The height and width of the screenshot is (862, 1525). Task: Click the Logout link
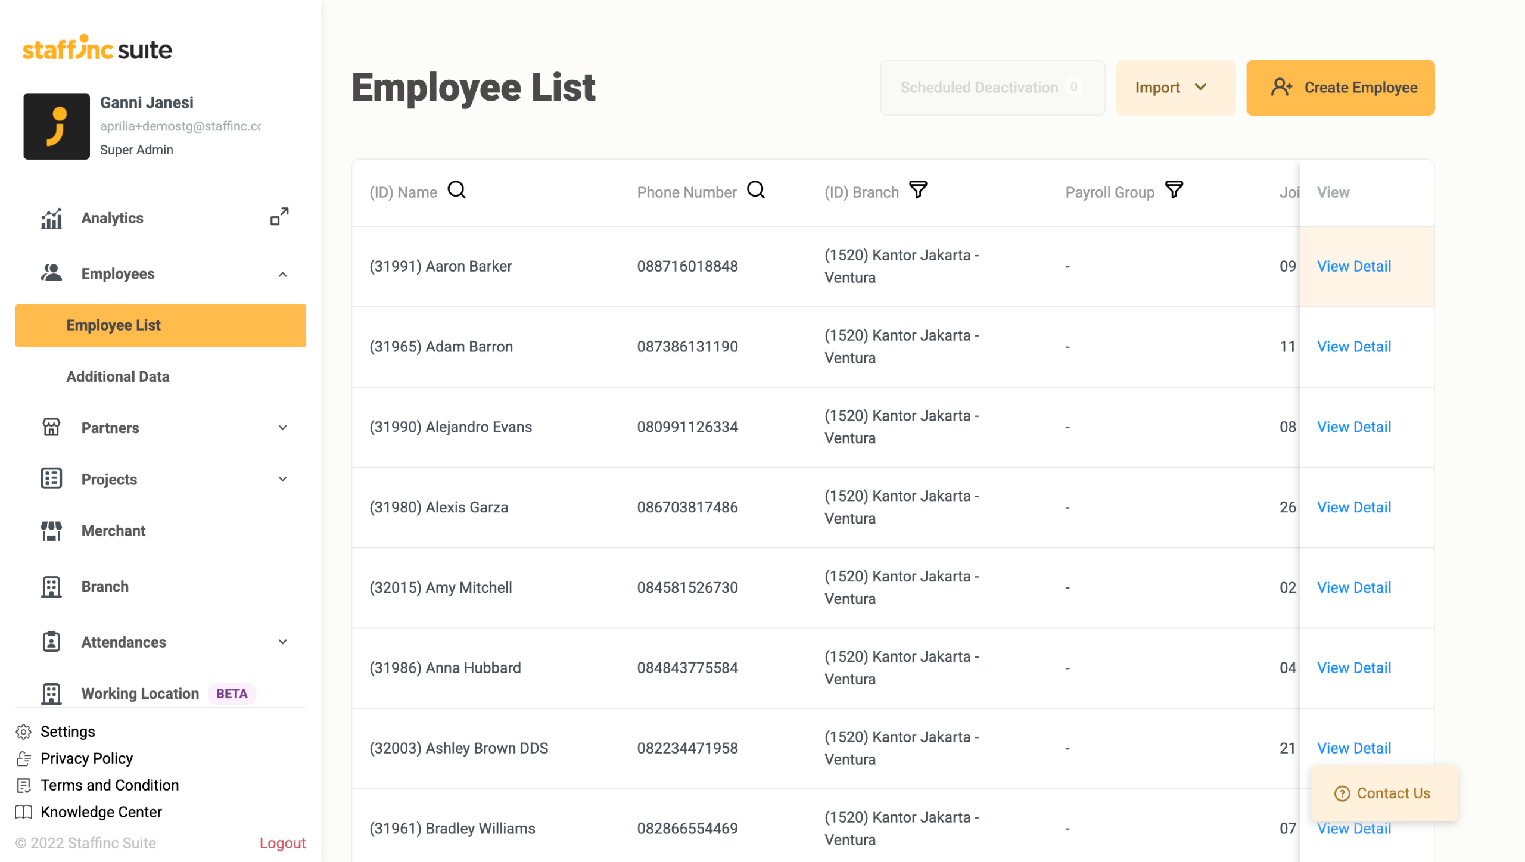tap(282, 843)
